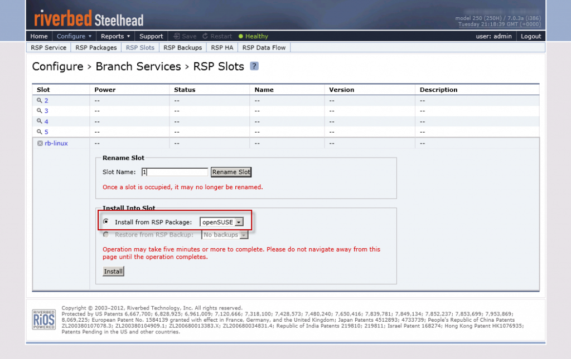The height and width of the screenshot is (359, 571).
Task: Select the Restore from RSP Backup radio button
Action: click(106, 234)
